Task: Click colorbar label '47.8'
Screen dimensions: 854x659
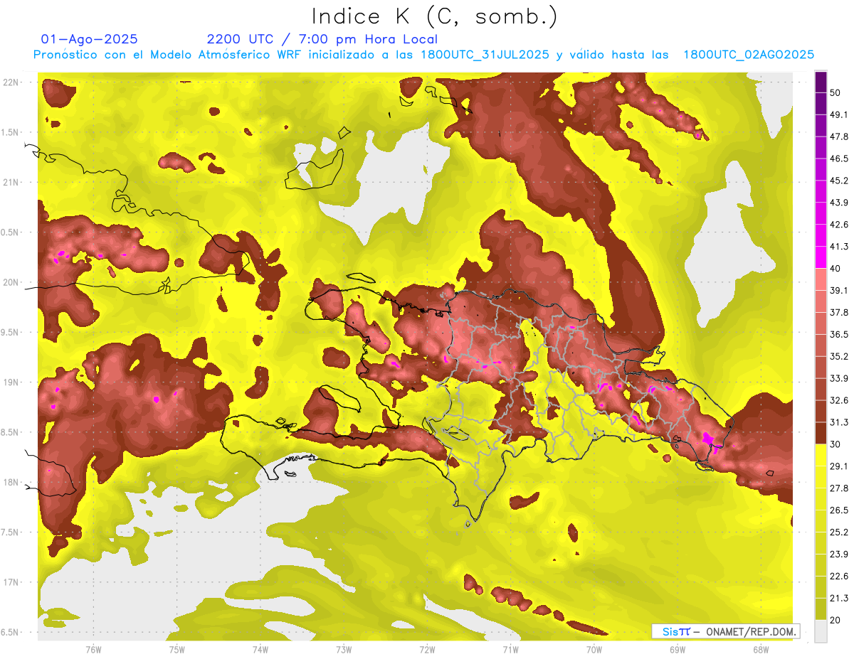Action: [839, 137]
